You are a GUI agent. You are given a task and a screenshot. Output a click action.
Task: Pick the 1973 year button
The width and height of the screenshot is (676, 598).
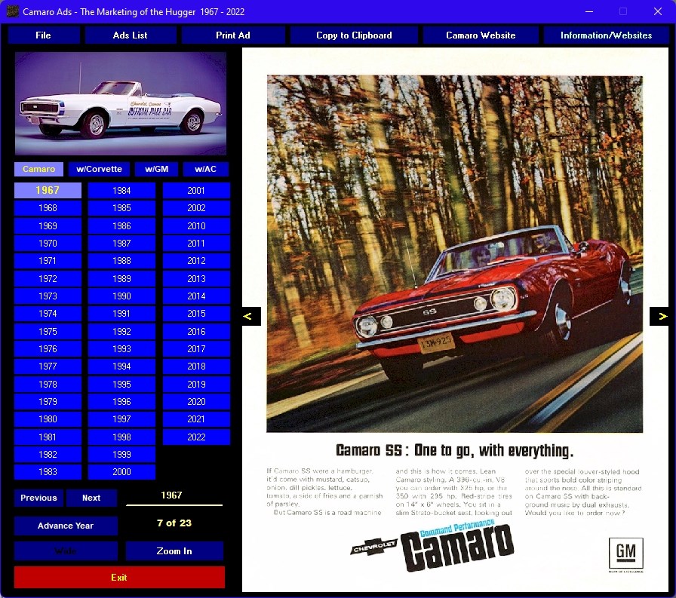point(48,296)
